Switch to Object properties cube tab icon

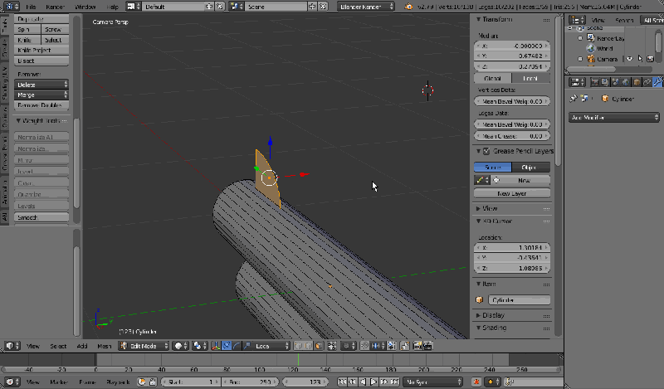(637, 82)
